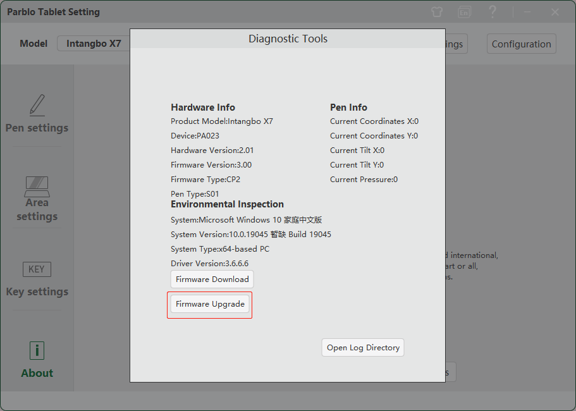Close the Parblo Tablet Setting window

555,12
